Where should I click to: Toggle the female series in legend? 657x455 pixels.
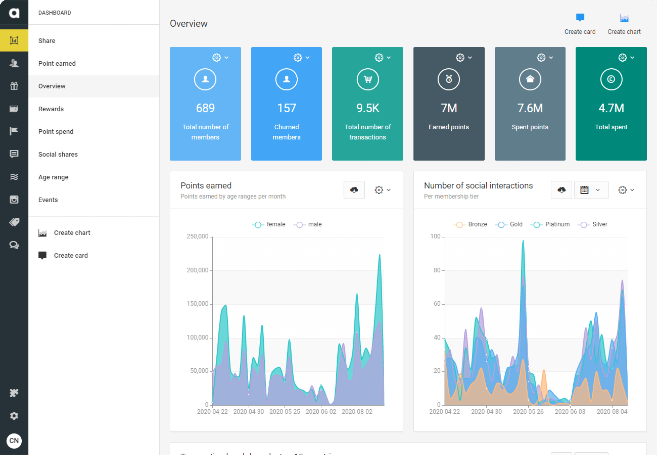pyautogui.click(x=269, y=224)
